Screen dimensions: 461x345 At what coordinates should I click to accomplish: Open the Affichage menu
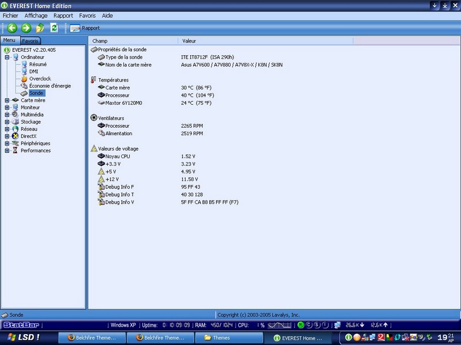[x=36, y=16]
